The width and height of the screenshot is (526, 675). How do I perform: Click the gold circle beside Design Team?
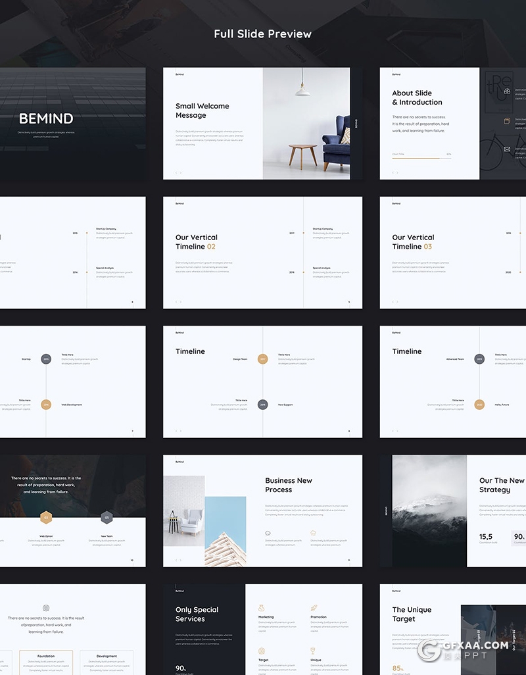click(x=262, y=359)
